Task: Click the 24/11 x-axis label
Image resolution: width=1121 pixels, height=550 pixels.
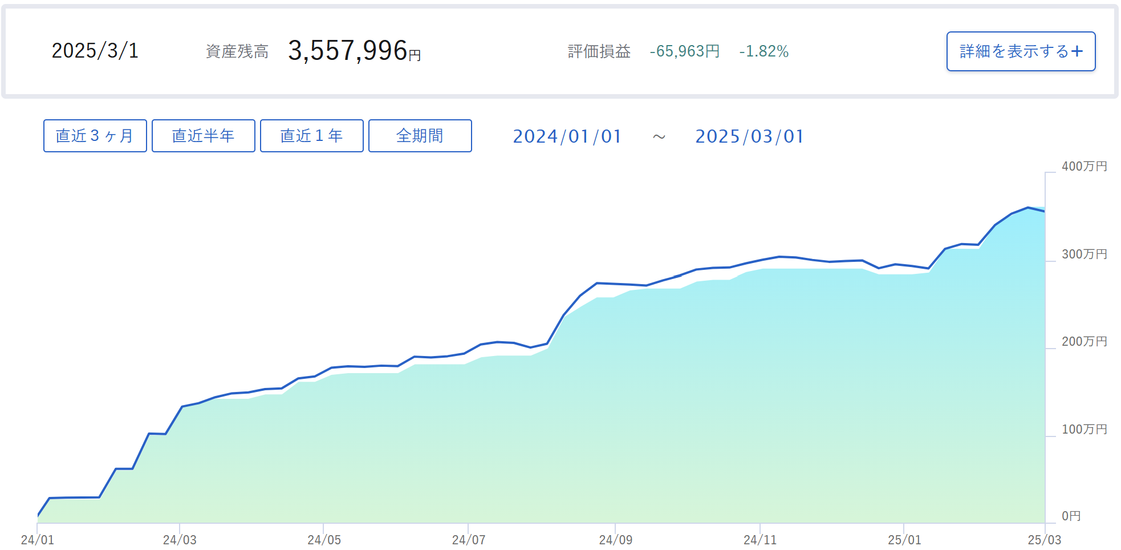Action: click(x=760, y=540)
